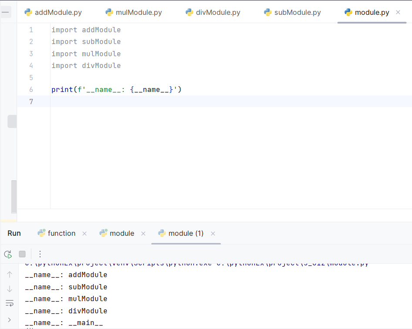Select the module.py editor tab
This screenshot has width=412, height=329.
(372, 12)
